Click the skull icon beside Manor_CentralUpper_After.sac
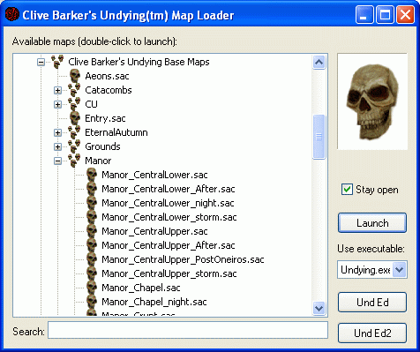This screenshot has width=420, height=352. [x=92, y=245]
